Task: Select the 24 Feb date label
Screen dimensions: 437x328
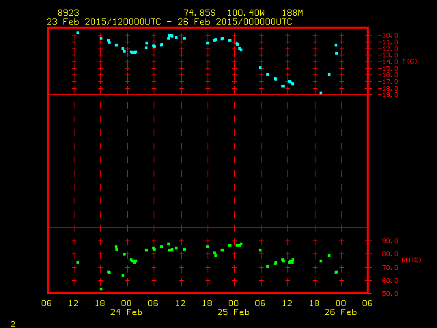Action: pyautogui.click(x=126, y=312)
